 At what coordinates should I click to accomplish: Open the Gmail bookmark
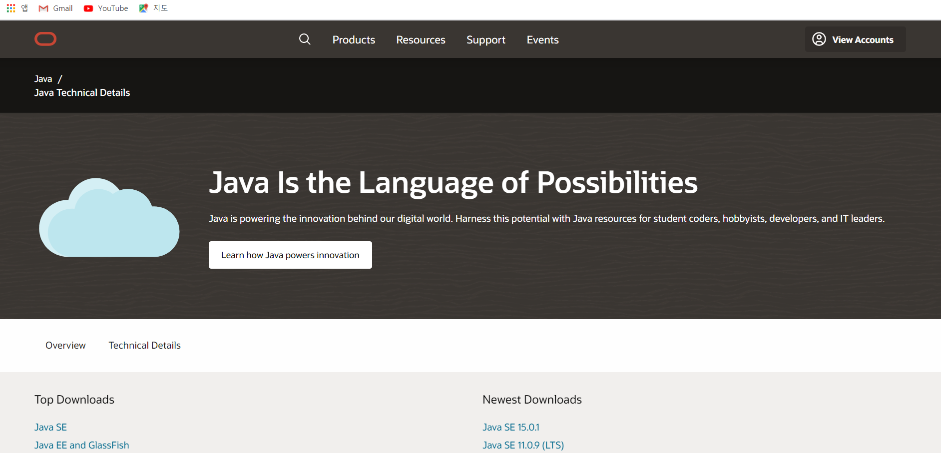click(x=56, y=8)
